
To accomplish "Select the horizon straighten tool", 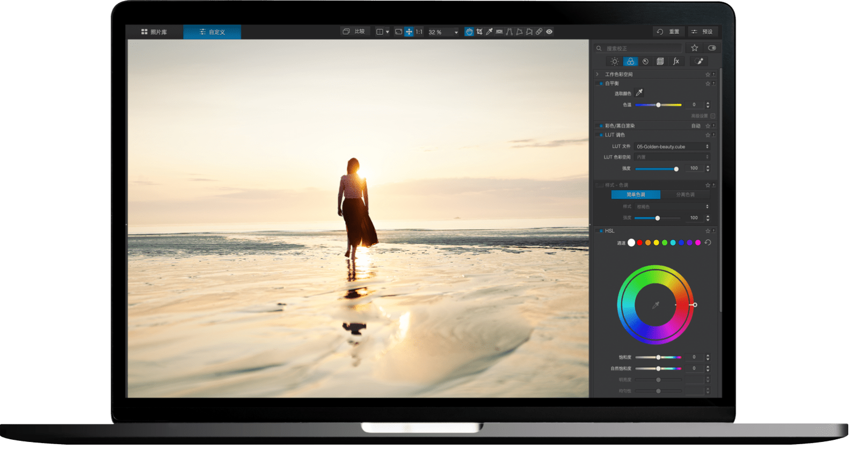I will (499, 32).
